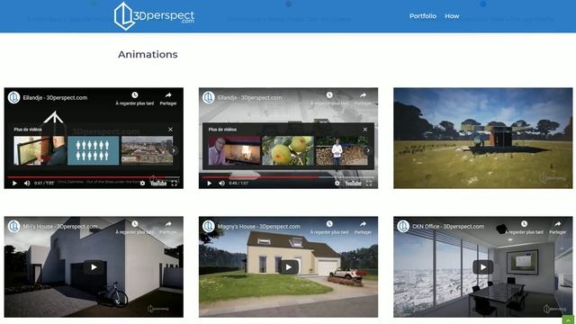Open the field pavilion animation video
The width and height of the screenshot is (576, 324).
(x=482, y=138)
